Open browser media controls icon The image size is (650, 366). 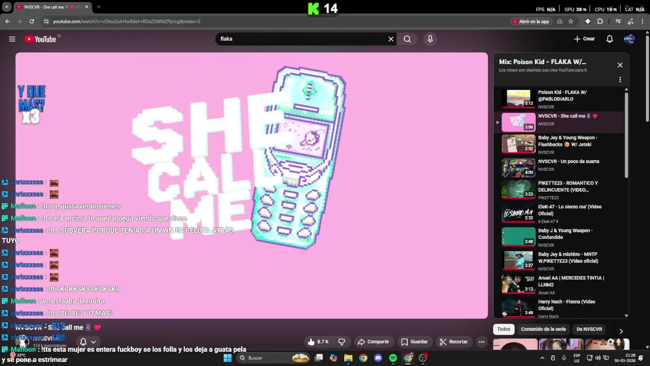(x=618, y=21)
